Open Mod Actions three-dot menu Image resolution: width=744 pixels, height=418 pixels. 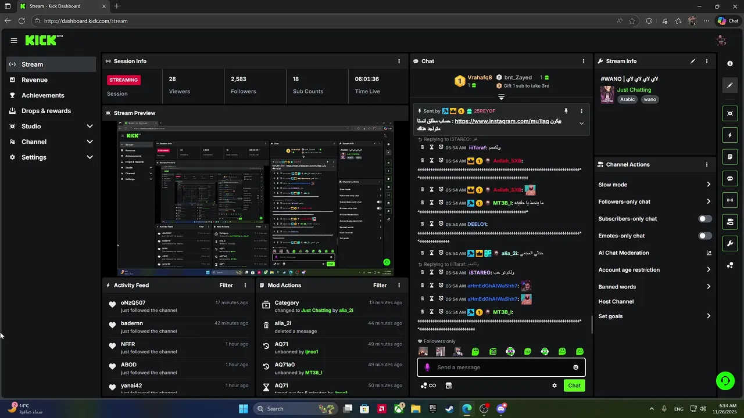click(399, 286)
